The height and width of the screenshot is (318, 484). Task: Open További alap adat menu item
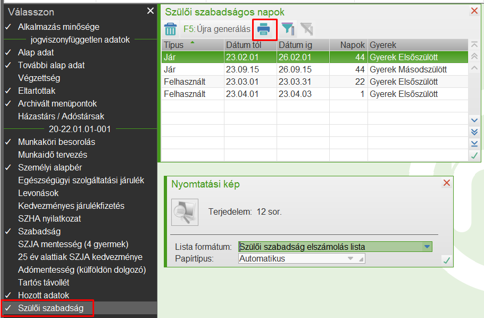click(x=51, y=65)
